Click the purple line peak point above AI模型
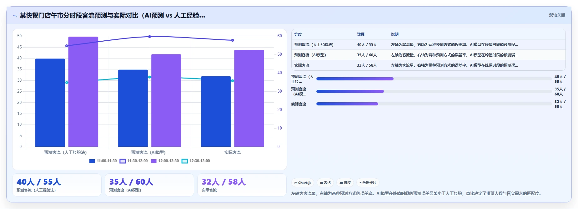578x209 pixels. pyautogui.click(x=149, y=37)
